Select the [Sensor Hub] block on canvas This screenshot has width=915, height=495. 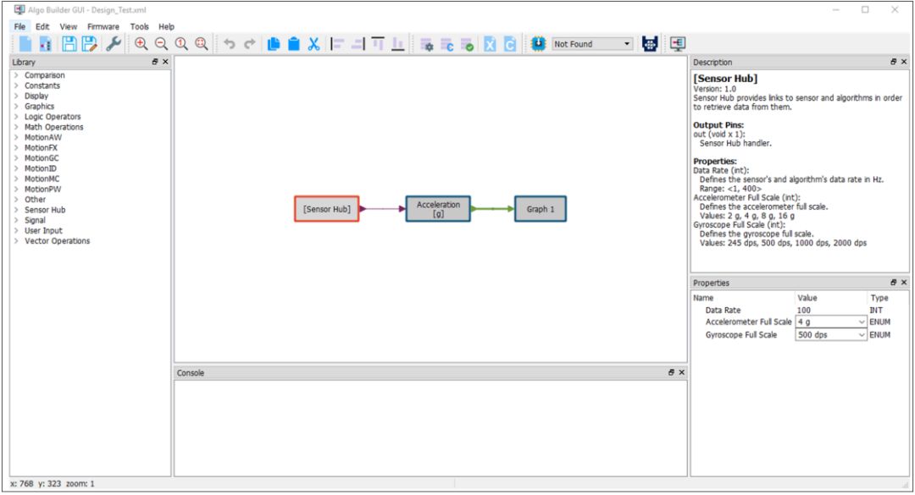pyautogui.click(x=327, y=209)
